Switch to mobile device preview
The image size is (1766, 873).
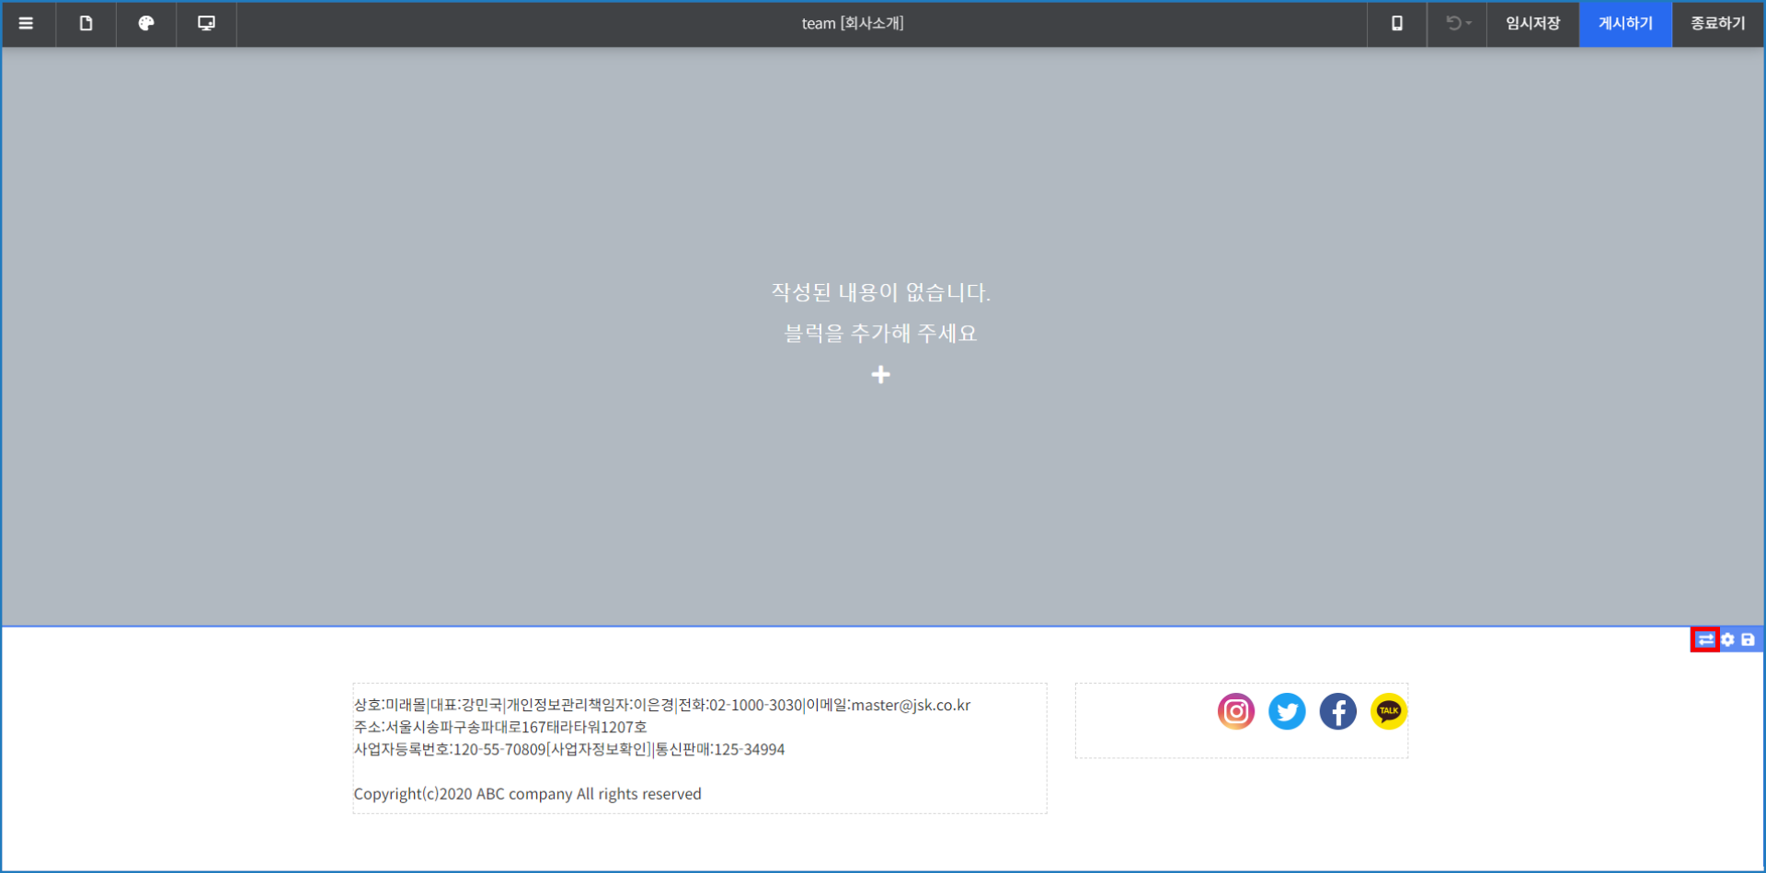[x=1396, y=24]
